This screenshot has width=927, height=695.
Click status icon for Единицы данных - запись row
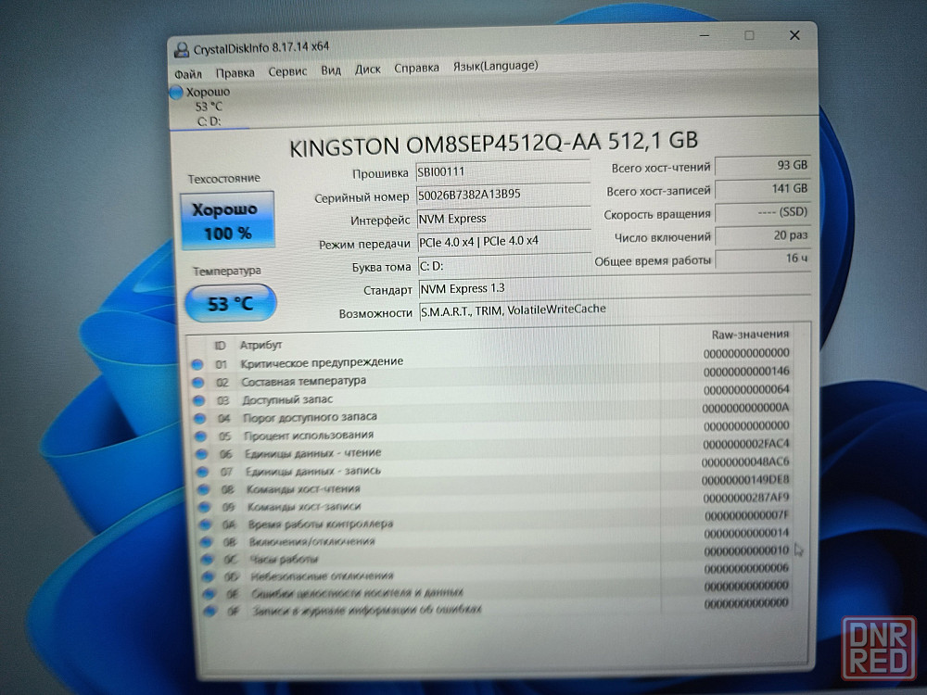[x=203, y=472]
